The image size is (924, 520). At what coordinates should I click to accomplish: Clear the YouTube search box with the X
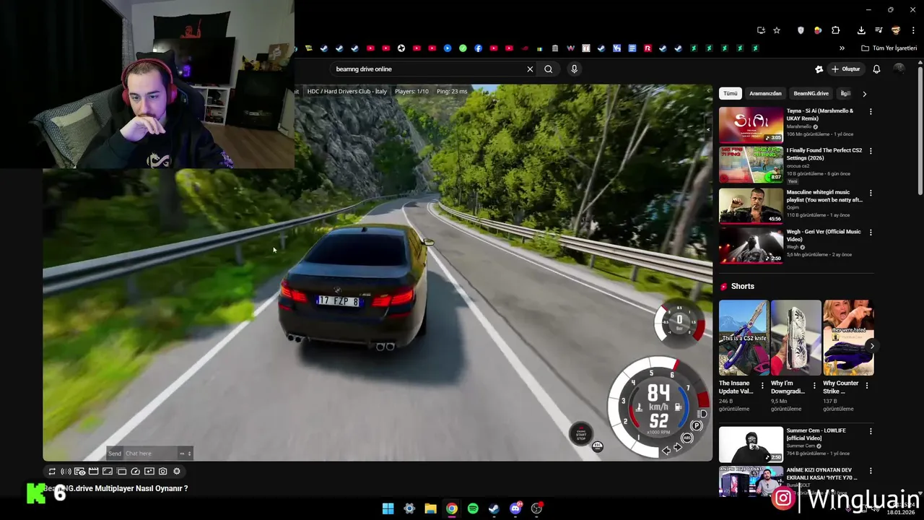point(530,69)
